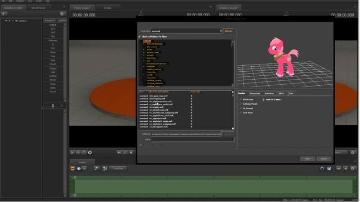Click the model Filter input field
360x202 pixels.
coord(192,140)
